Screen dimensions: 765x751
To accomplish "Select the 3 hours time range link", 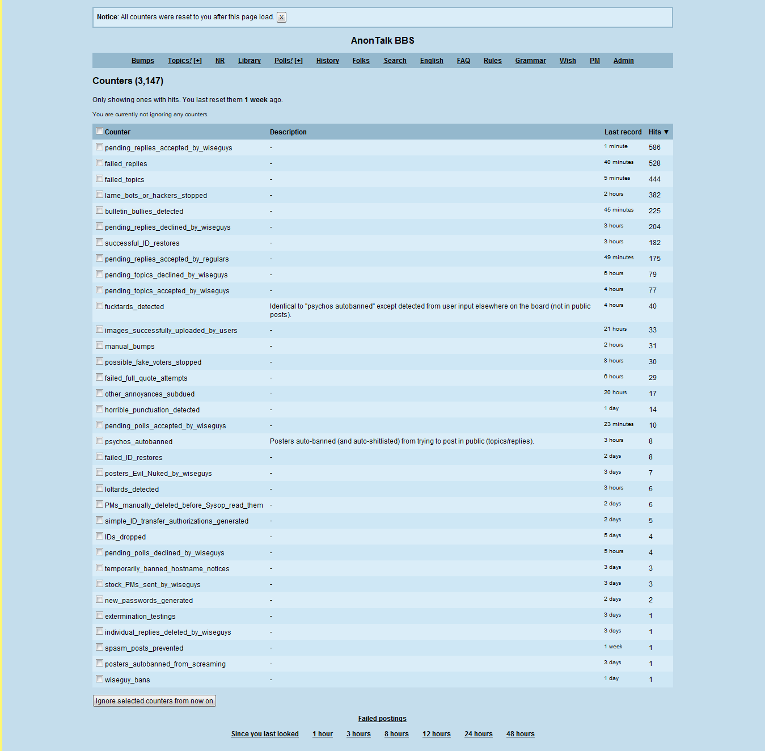I will pyautogui.click(x=358, y=734).
